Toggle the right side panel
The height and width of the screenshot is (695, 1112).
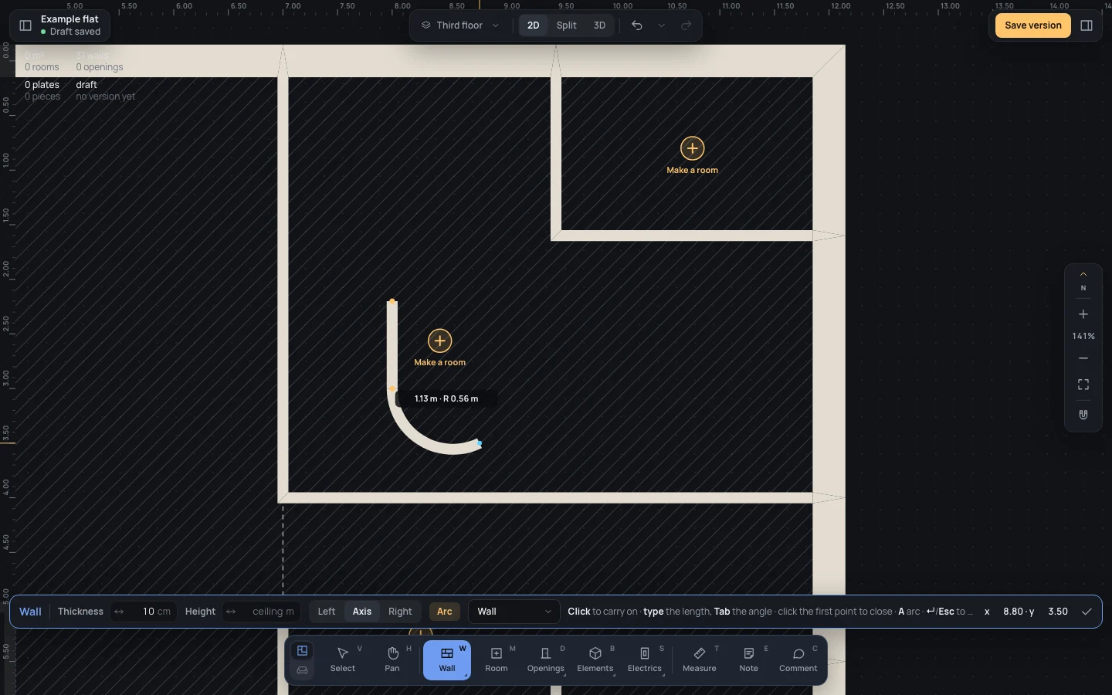[1087, 25]
